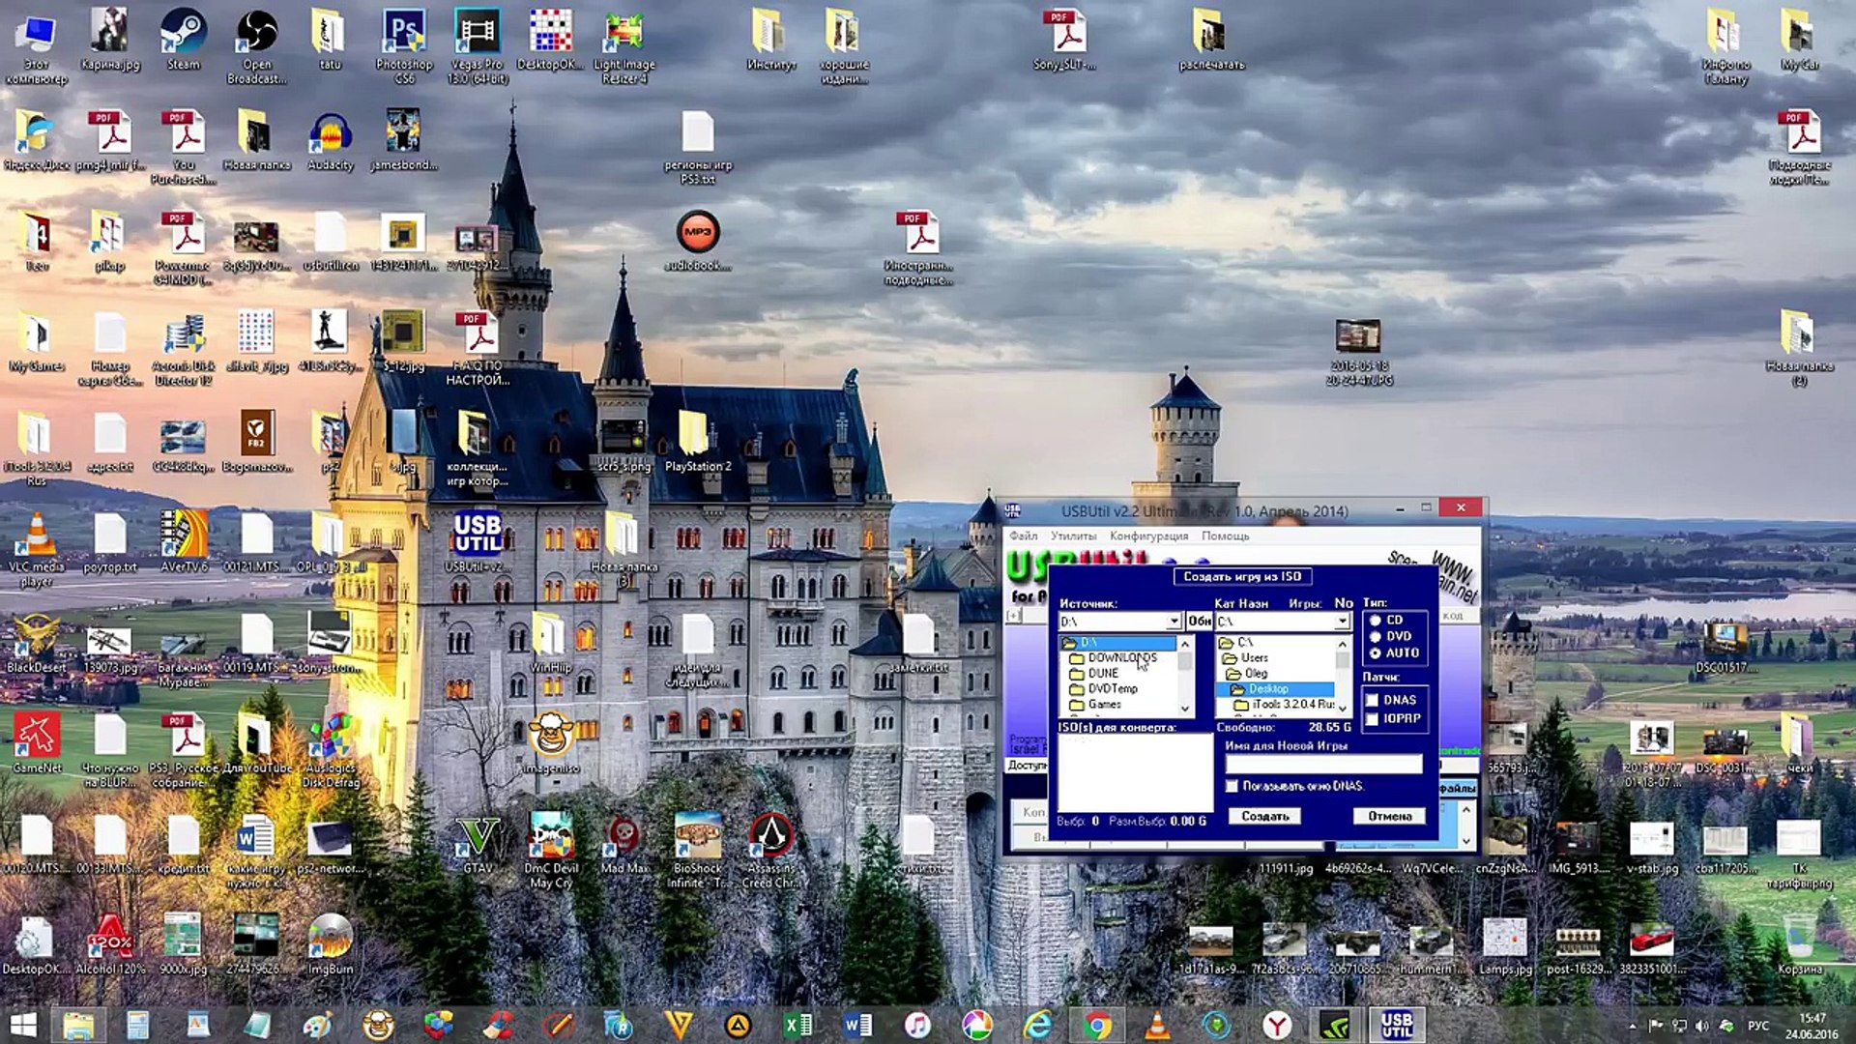This screenshot has height=1044, width=1856.
Task: Open the GTAV desktop shortcut
Action: [x=478, y=844]
